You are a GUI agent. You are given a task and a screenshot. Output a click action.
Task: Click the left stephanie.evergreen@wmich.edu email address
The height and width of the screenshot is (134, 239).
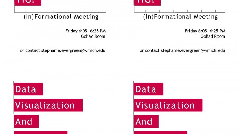pyautogui.click(x=73, y=50)
